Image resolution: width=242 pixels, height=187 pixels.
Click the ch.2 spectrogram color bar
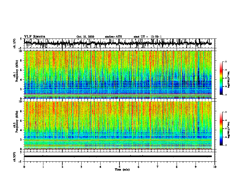point(221,129)
